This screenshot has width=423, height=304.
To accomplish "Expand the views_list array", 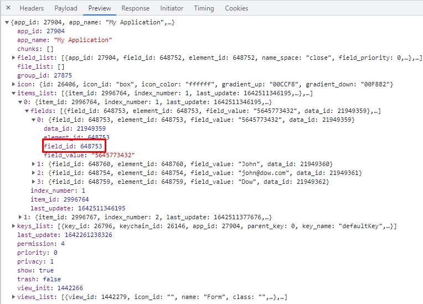I will [13, 297].
